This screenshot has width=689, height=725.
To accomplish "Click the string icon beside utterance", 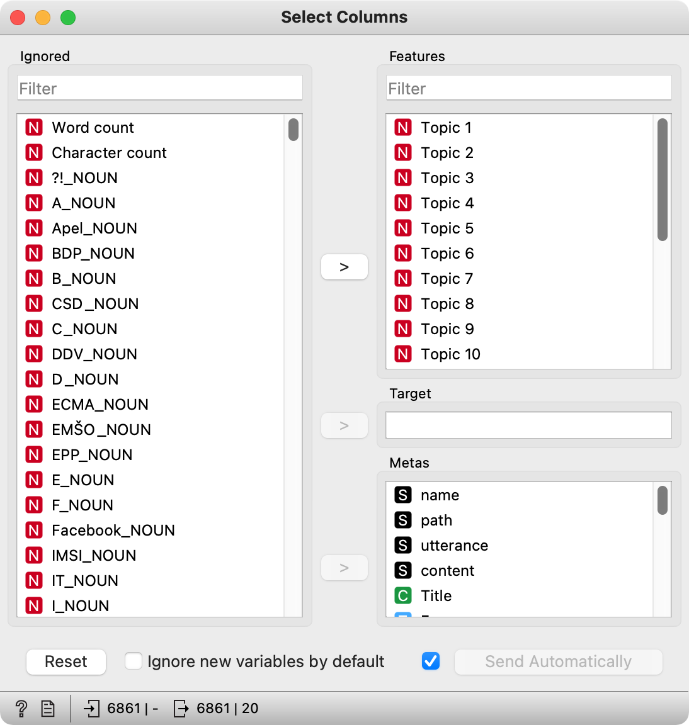I will coord(403,546).
